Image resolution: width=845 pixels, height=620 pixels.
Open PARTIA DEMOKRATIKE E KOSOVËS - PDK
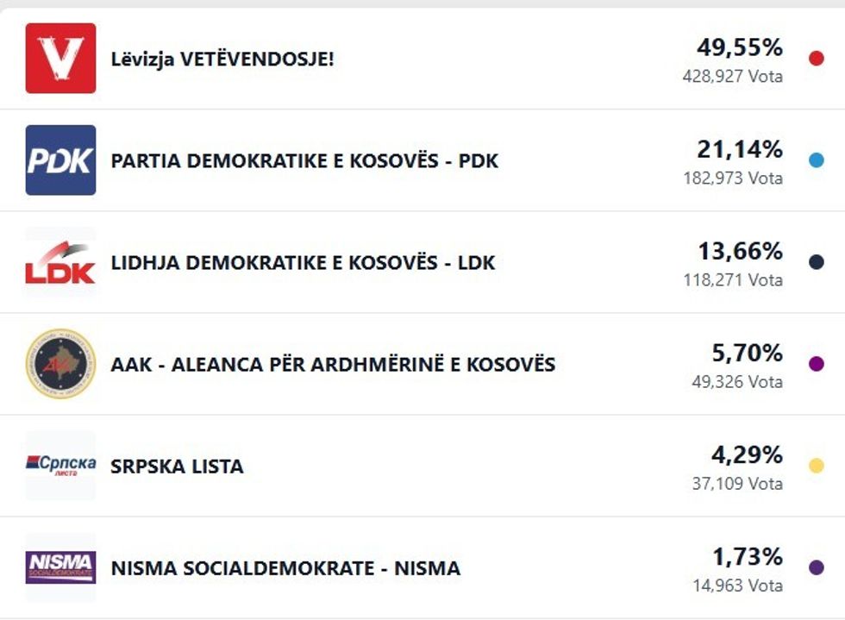click(304, 161)
